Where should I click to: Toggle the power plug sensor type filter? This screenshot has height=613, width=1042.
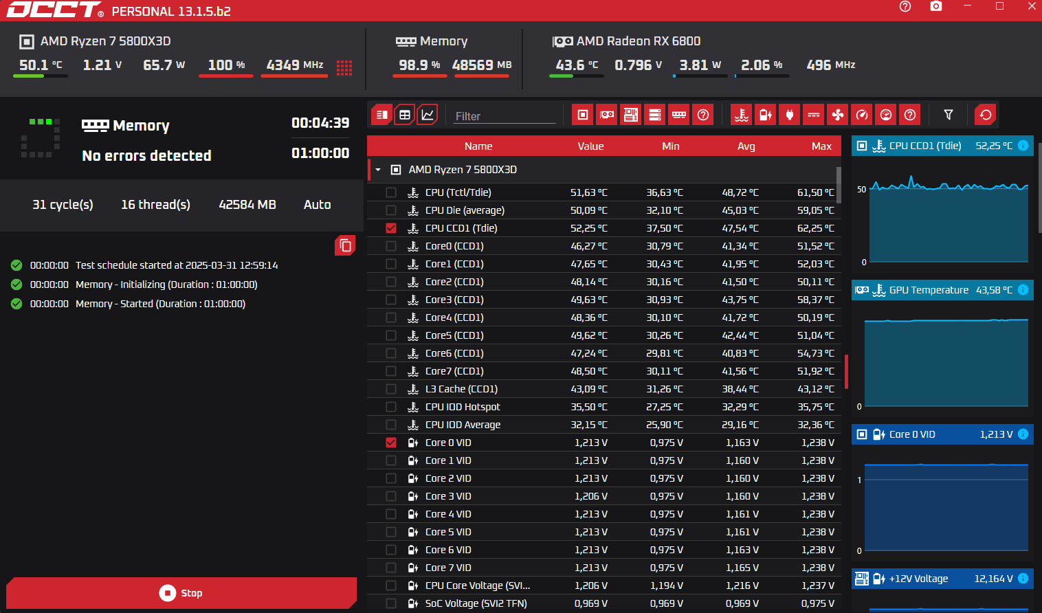tap(790, 115)
